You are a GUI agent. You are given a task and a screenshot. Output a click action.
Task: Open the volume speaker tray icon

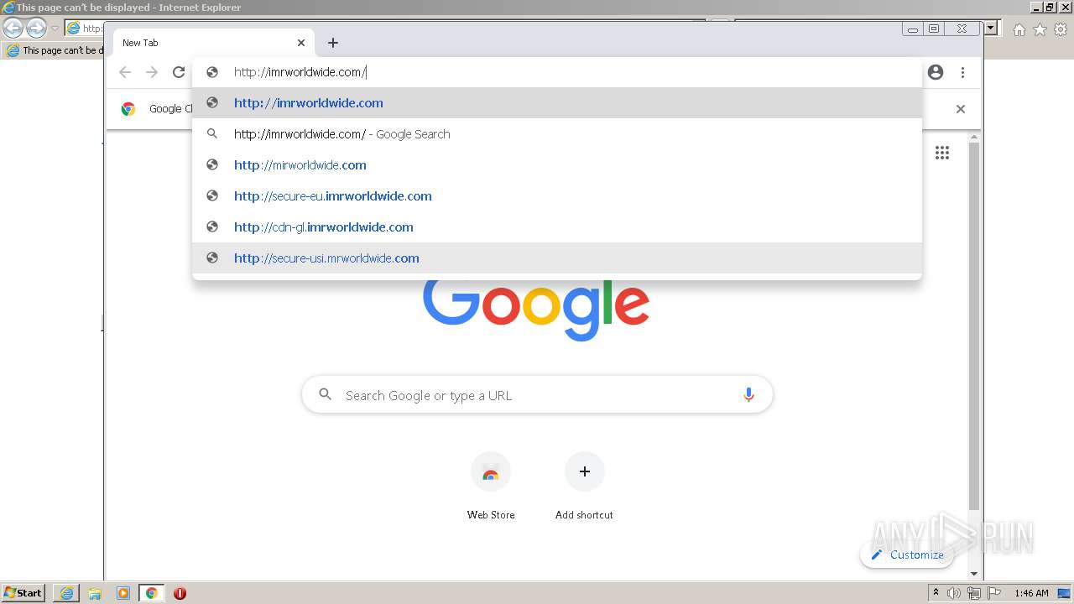(x=954, y=593)
